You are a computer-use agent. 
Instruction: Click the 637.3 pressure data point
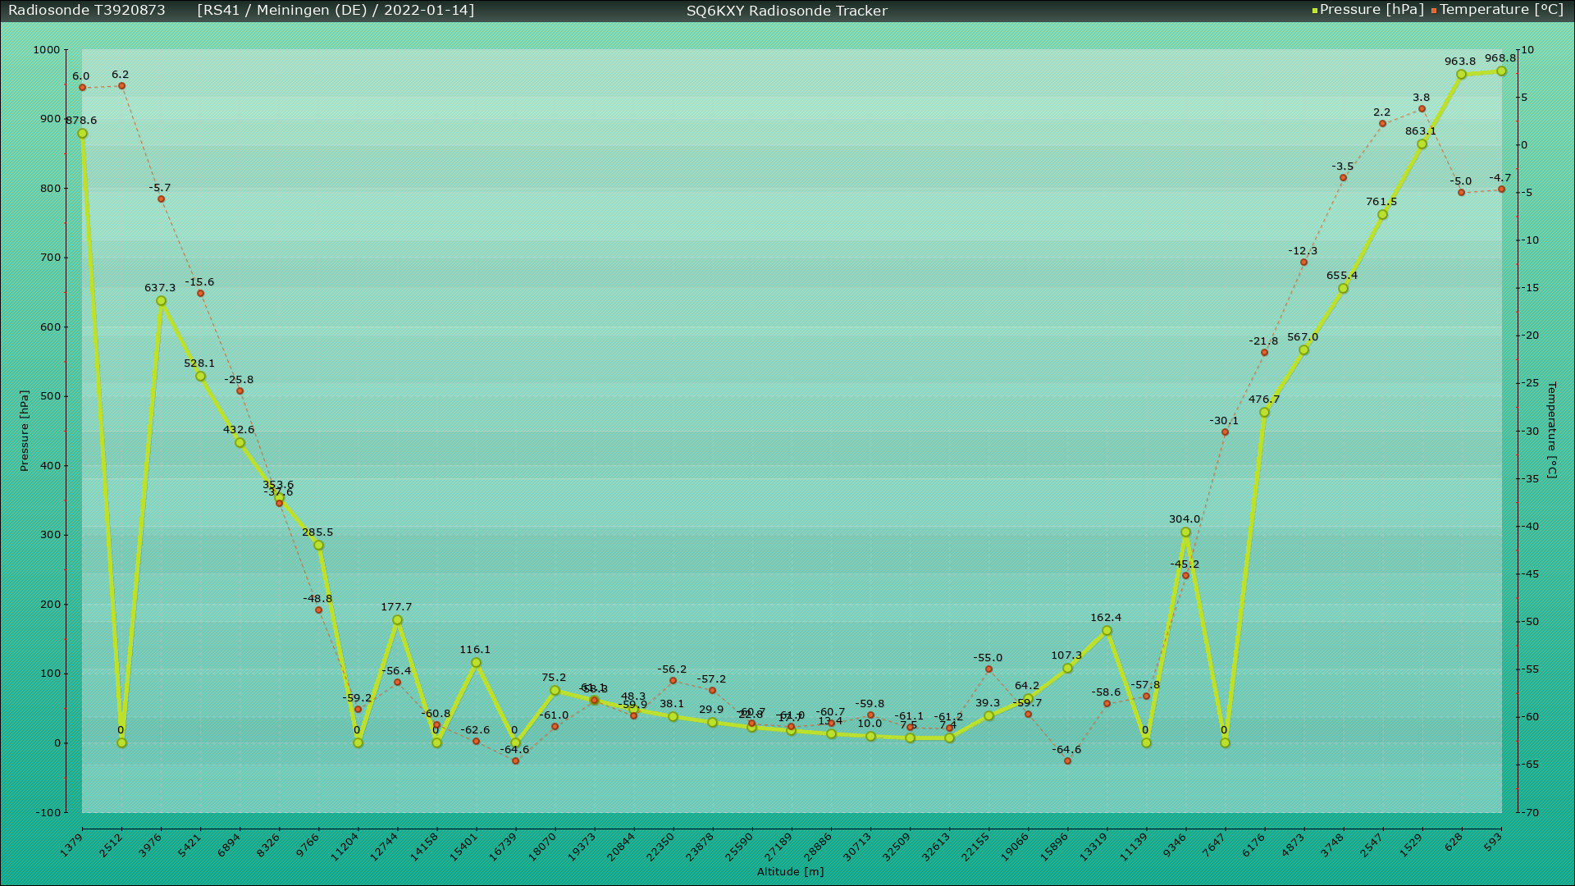click(161, 301)
